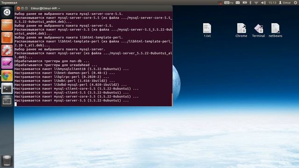Open the 15:13 clock calendar menu

click(x=272, y=3)
